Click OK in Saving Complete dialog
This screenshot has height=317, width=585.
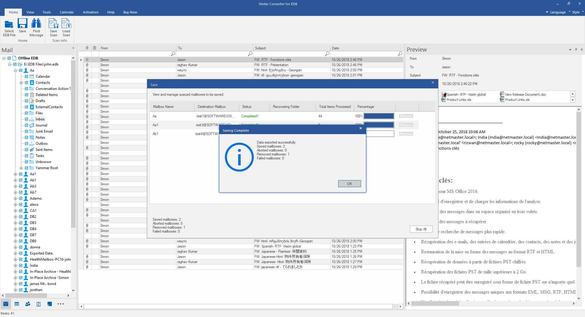(x=349, y=183)
